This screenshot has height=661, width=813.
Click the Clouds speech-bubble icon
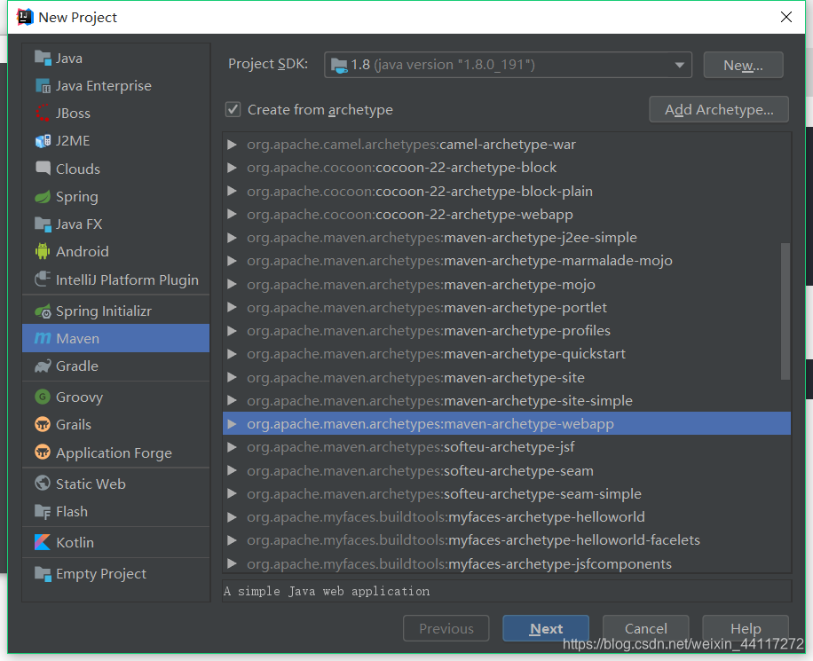pos(43,168)
